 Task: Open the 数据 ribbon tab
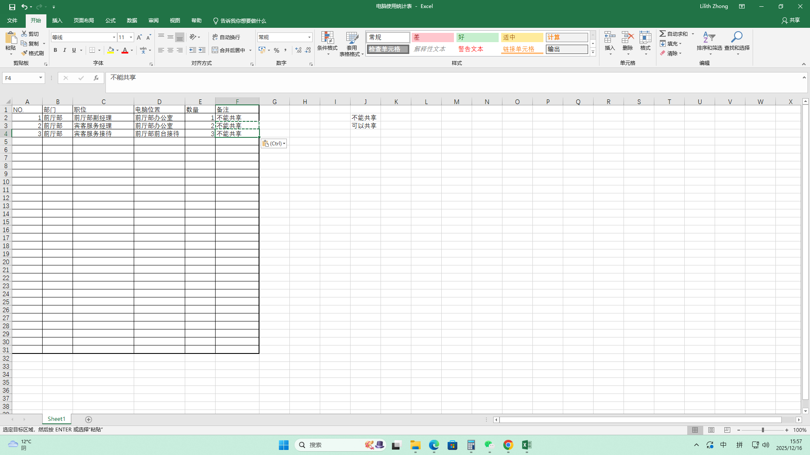(x=132, y=21)
